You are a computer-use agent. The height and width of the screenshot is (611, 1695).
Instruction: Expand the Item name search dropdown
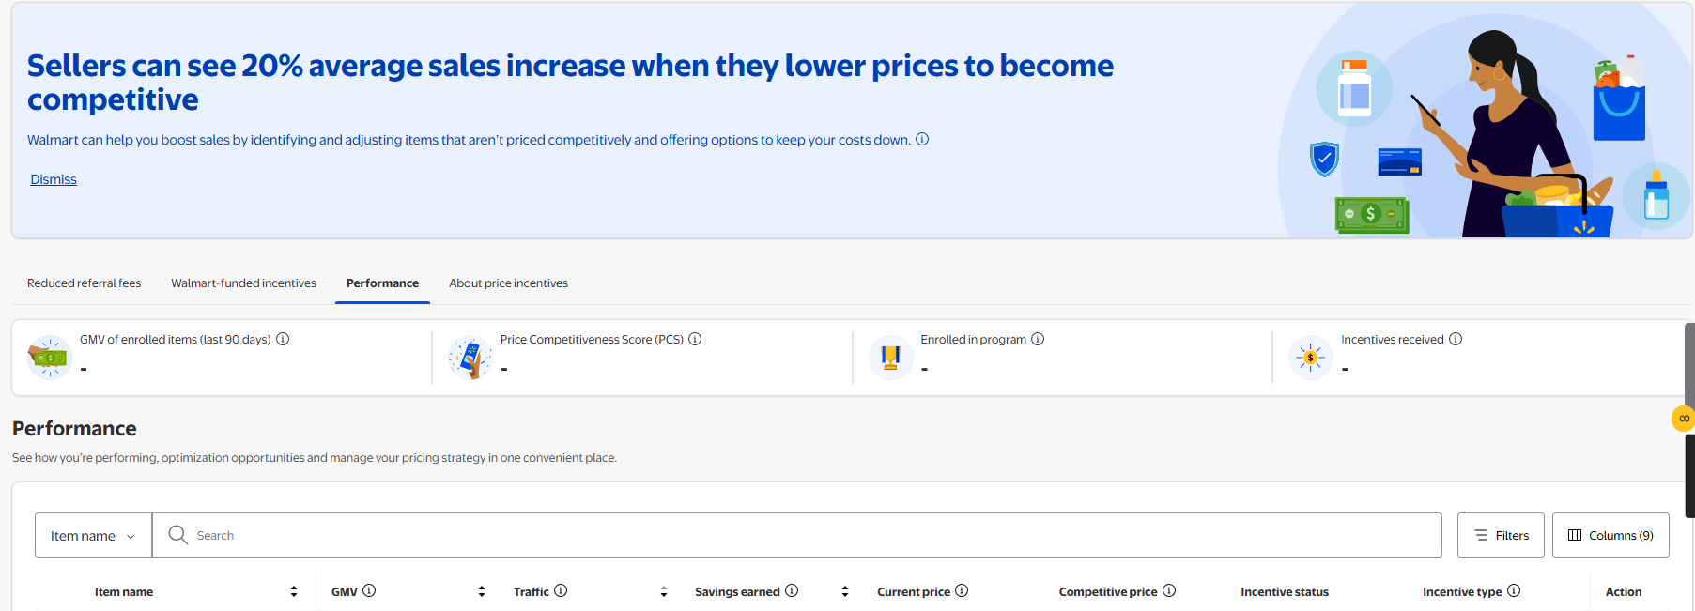point(93,535)
